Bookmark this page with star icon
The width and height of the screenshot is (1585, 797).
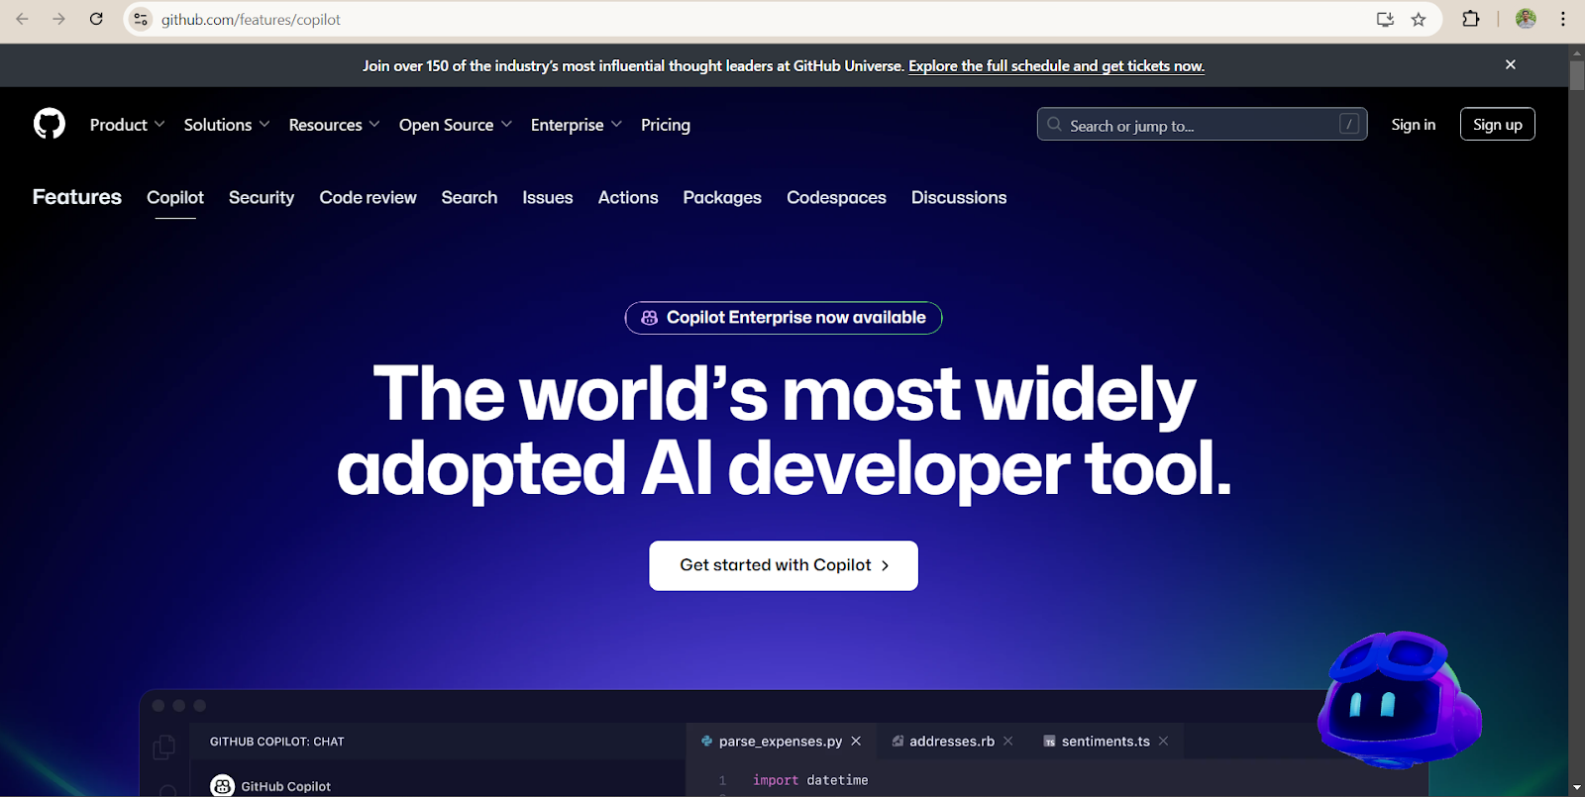(x=1419, y=19)
